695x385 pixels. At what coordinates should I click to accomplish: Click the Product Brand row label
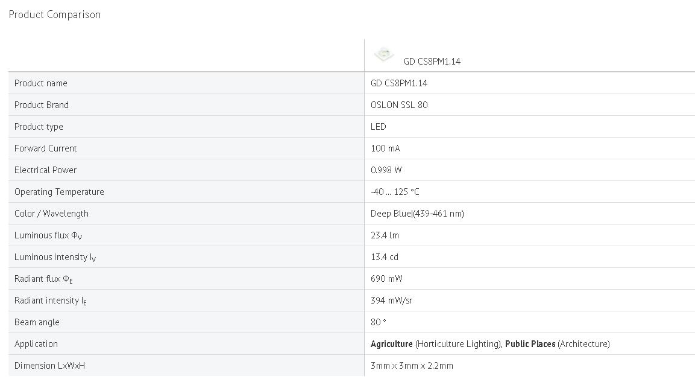[x=41, y=105]
